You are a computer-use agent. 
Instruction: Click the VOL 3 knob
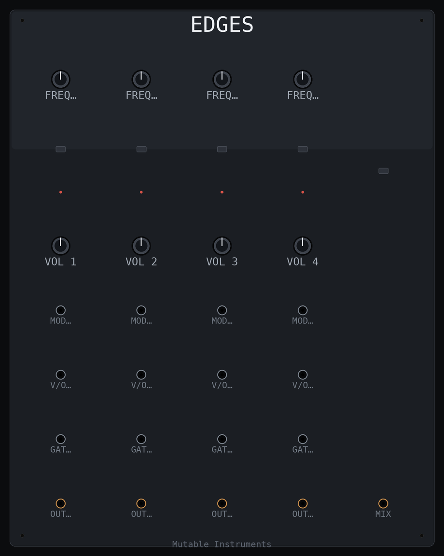pyautogui.click(x=222, y=246)
